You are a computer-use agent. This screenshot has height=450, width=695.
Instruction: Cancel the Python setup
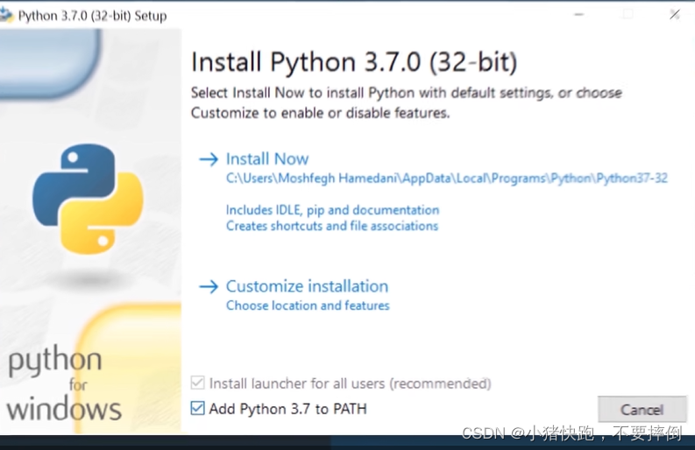tap(642, 409)
